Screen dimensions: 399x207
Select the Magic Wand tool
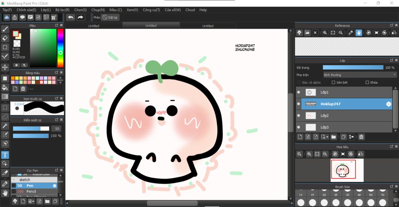coord(5,126)
